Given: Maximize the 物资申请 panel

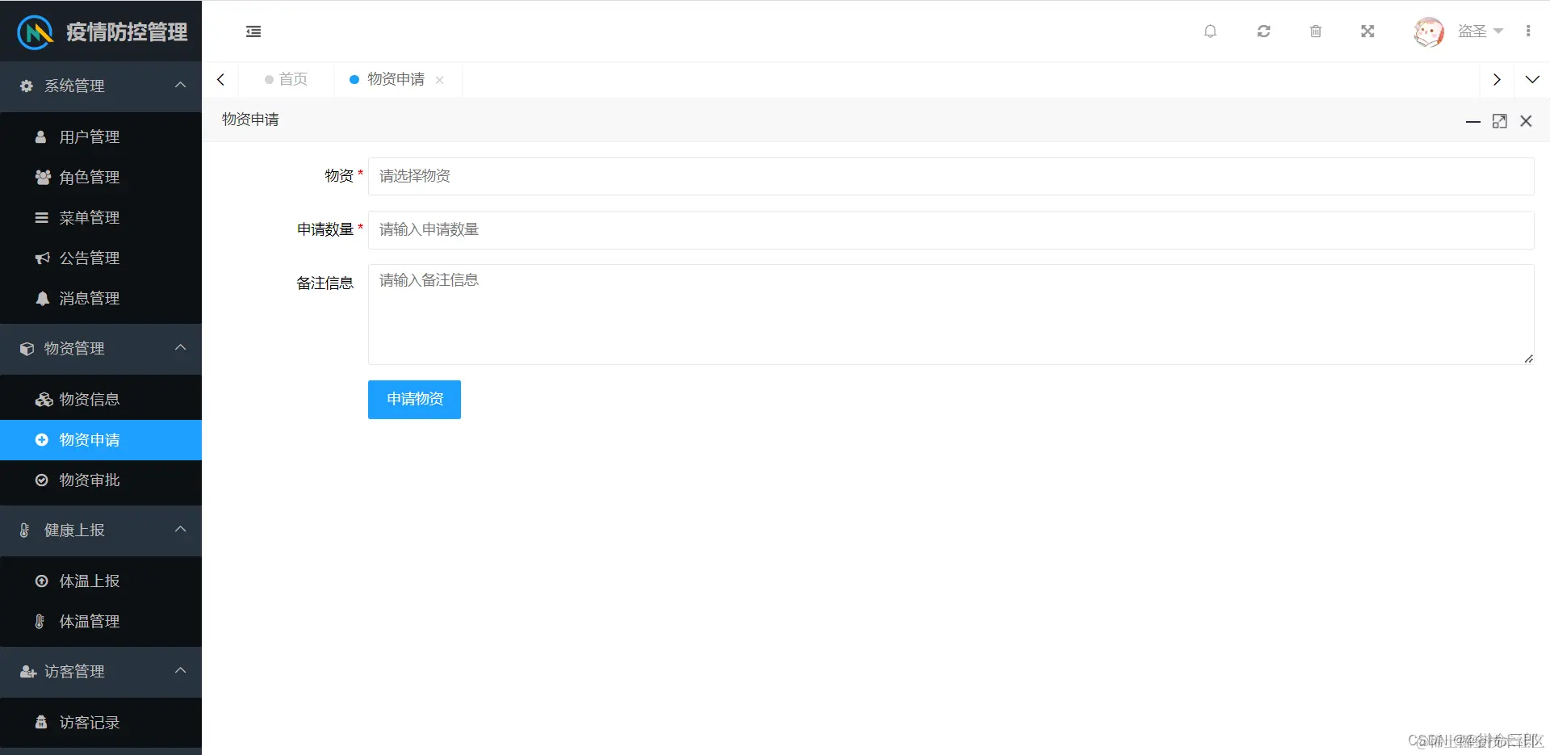Looking at the screenshot, I should click(x=1499, y=121).
